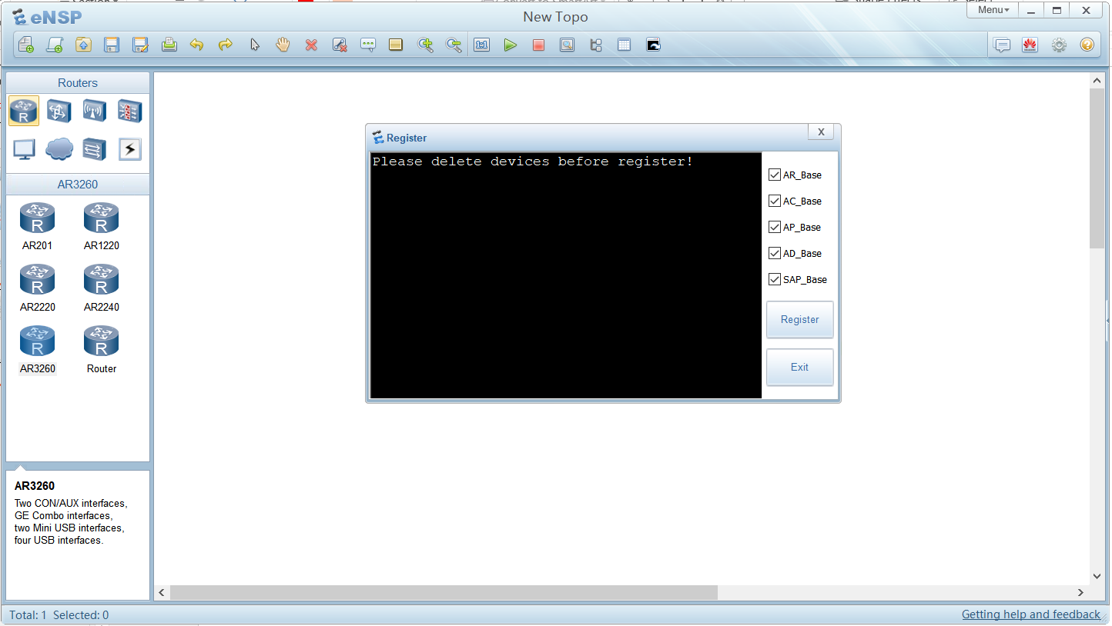Click the Register button
This screenshot has height=626, width=1112.
[x=799, y=319]
